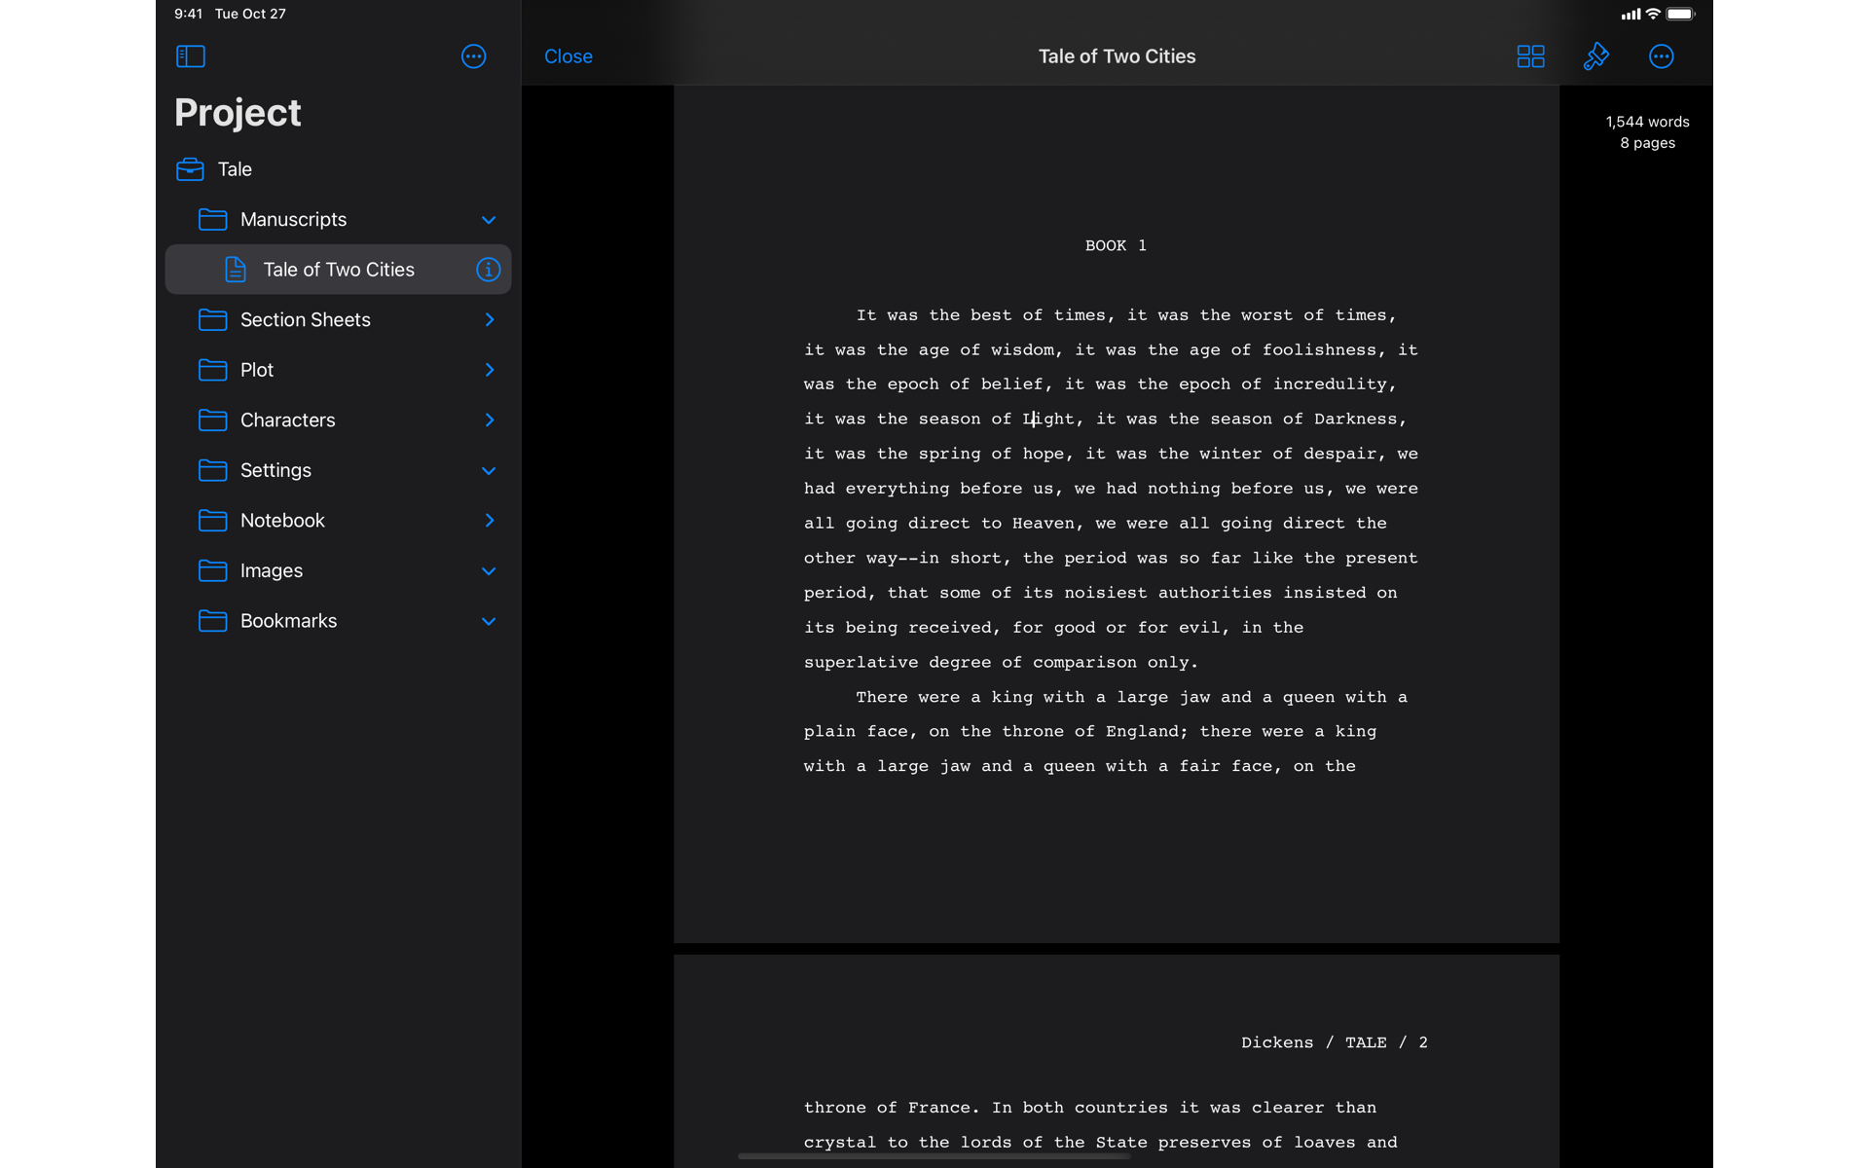Click the Bookmarks folder icon

tap(212, 621)
